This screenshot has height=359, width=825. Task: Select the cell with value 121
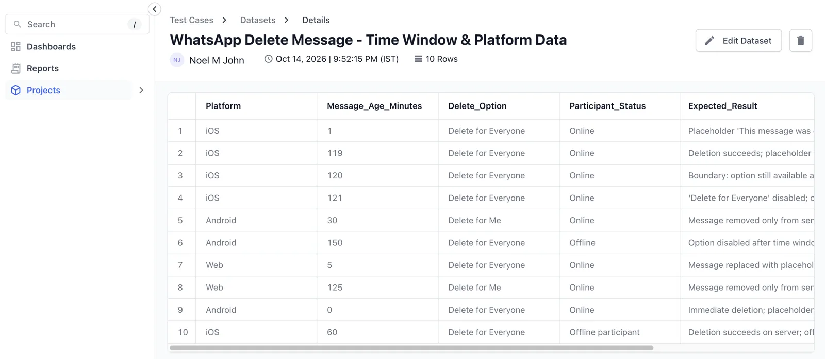(x=377, y=198)
